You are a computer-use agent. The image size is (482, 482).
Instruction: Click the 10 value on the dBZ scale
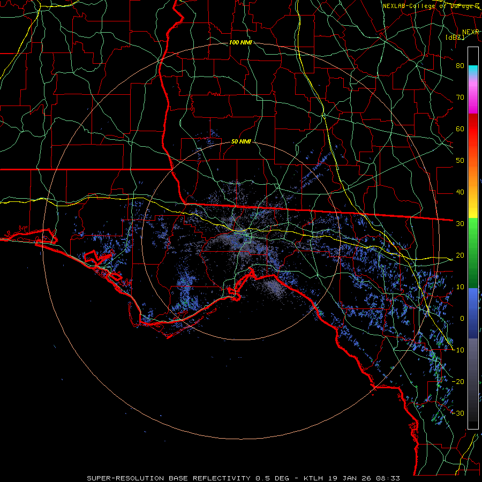coord(460,287)
